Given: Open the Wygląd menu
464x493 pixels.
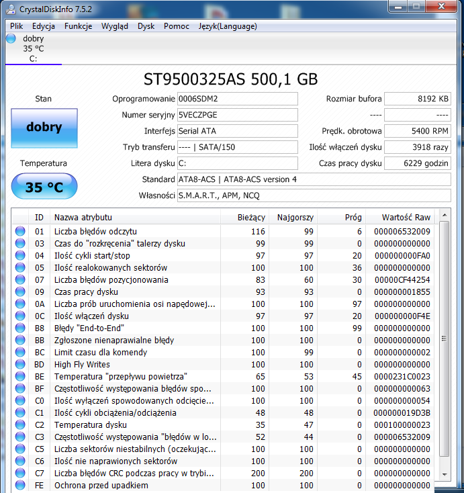Looking at the screenshot, I should pos(115,26).
